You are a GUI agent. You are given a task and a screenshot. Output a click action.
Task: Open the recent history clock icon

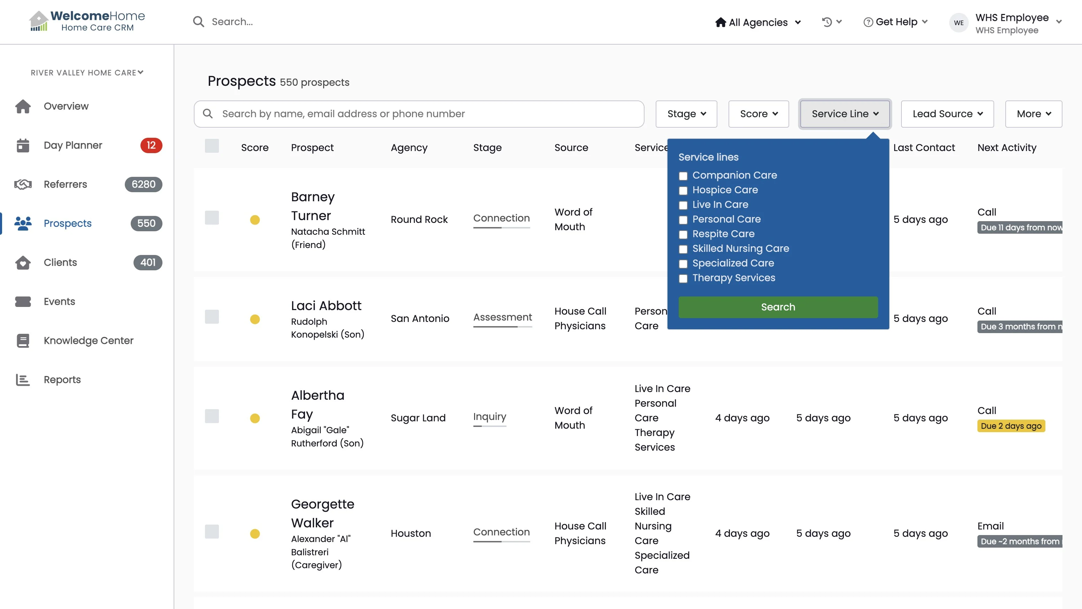click(x=827, y=22)
